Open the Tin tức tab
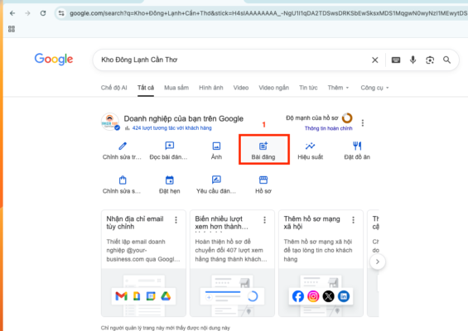This screenshot has height=331, width=468. click(308, 88)
